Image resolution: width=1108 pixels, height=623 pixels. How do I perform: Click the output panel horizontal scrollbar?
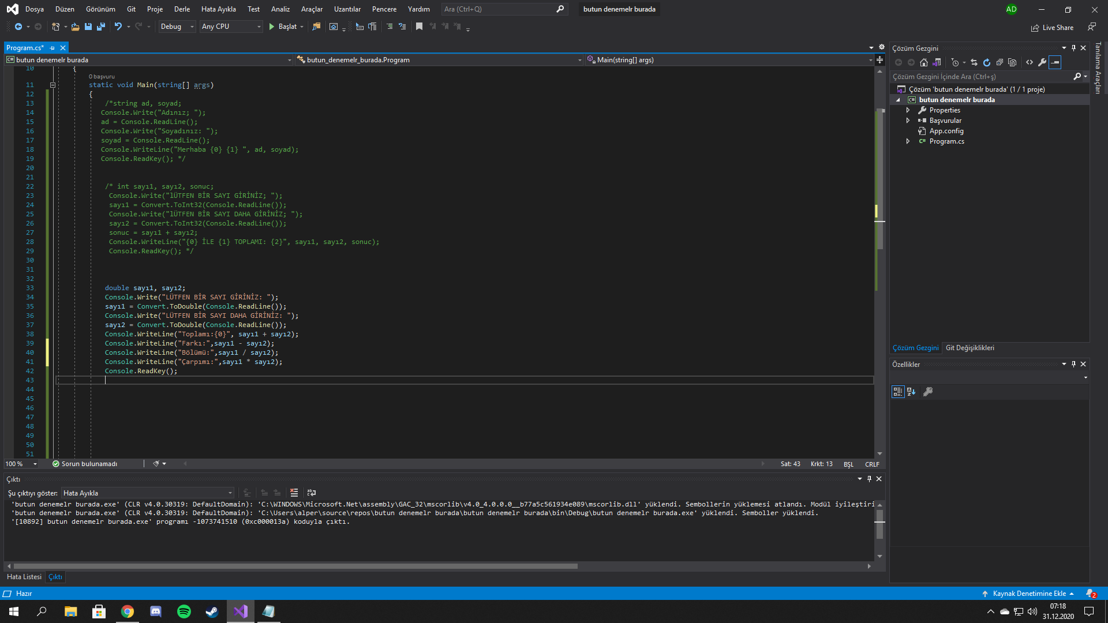point(295,566)
